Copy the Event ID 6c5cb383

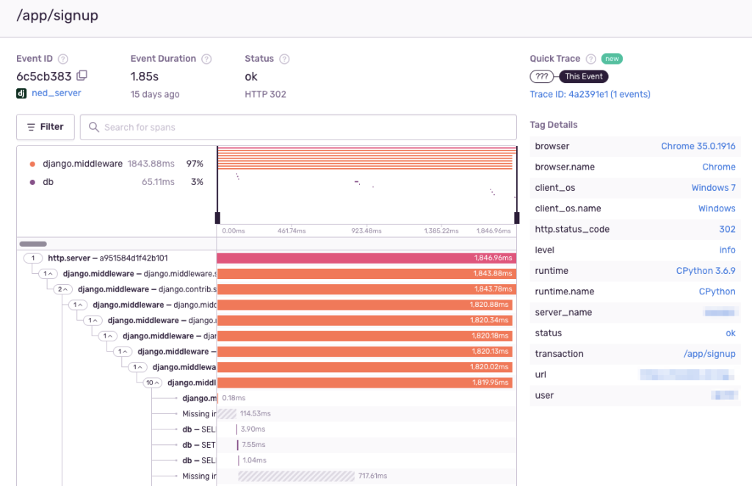click(x=82, y=76)
